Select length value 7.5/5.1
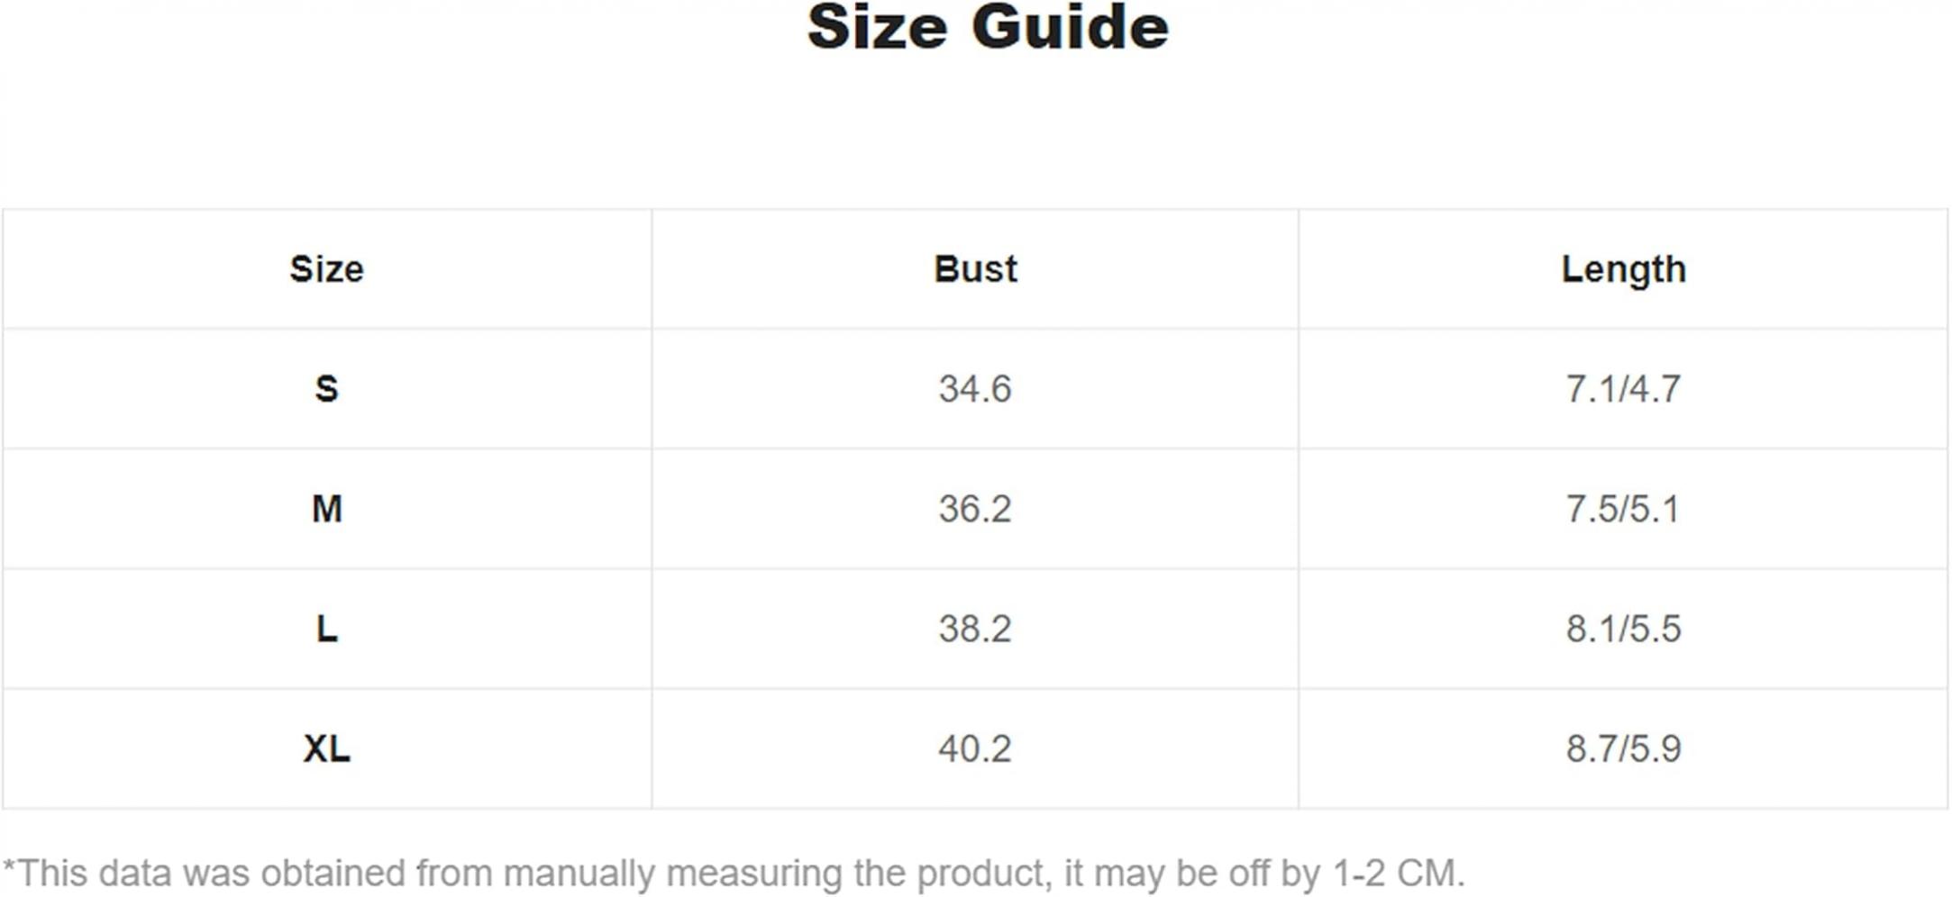 [1623, 509]
